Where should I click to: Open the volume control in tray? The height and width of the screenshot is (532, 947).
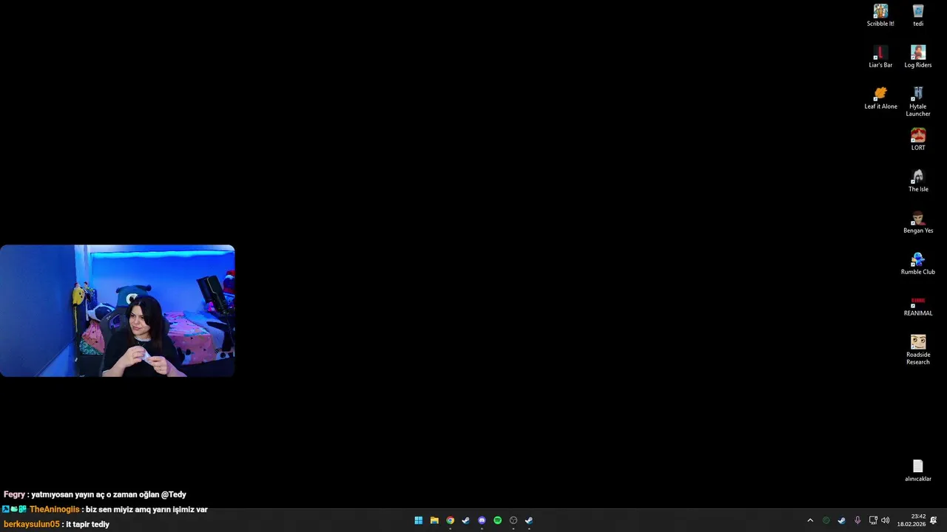point(886,520)
